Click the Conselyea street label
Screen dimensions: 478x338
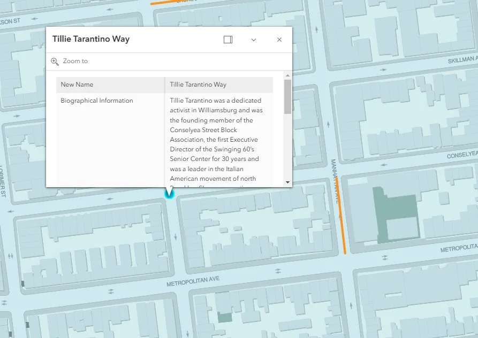[x=462, y=155]
